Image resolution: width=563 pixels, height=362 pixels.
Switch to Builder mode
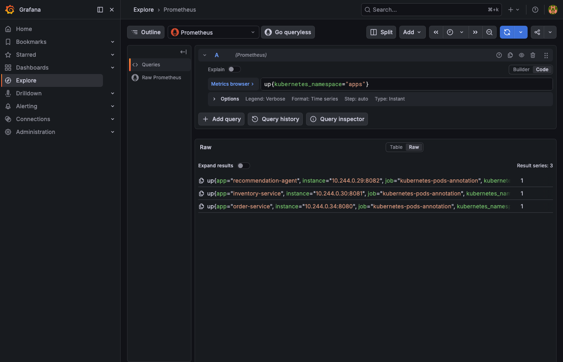click(x=521, y=70)
